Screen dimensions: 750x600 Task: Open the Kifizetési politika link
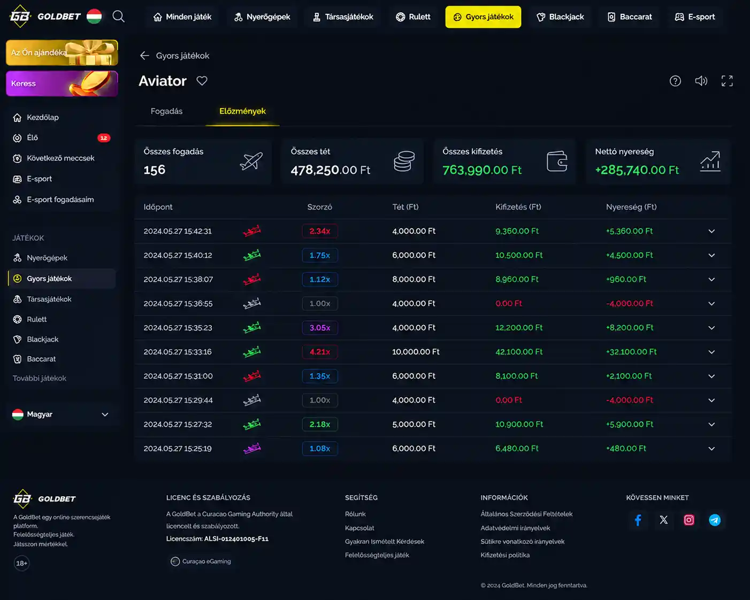coord(505,555)
